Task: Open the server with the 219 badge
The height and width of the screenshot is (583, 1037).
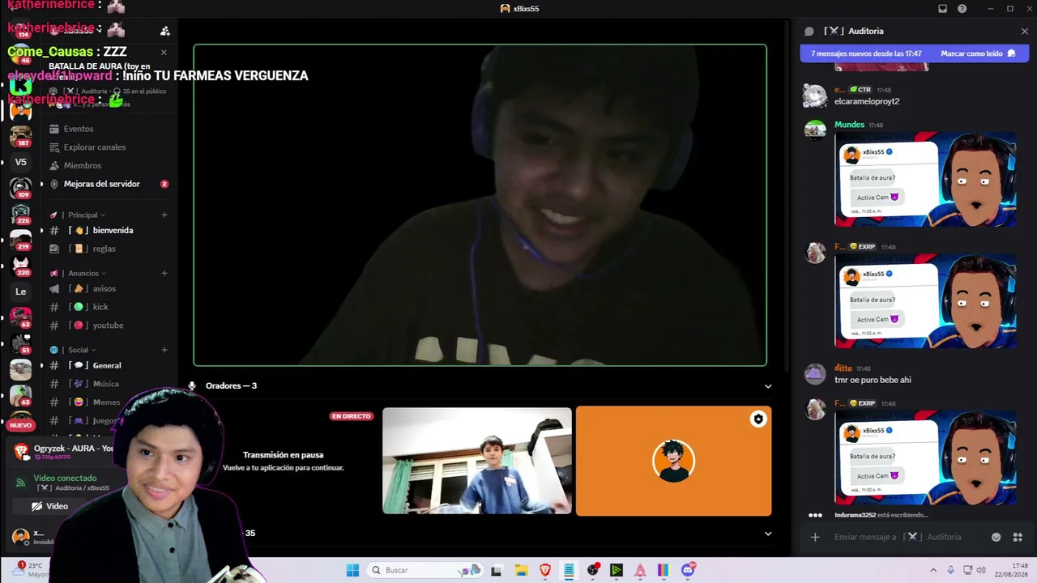Action: pos(20,240)
